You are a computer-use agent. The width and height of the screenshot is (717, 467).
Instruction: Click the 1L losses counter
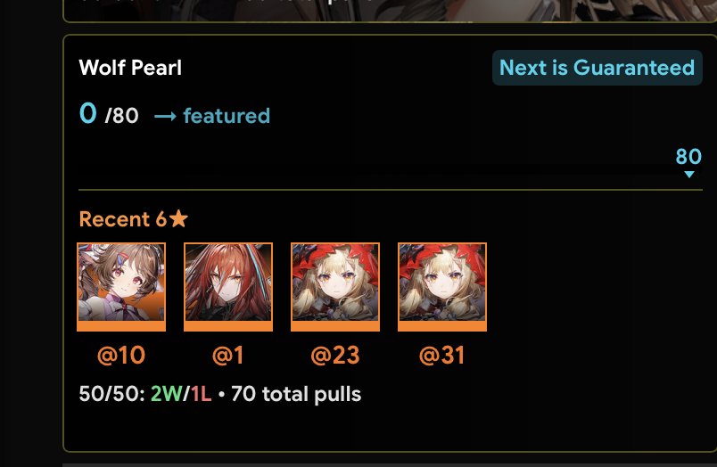201,393
